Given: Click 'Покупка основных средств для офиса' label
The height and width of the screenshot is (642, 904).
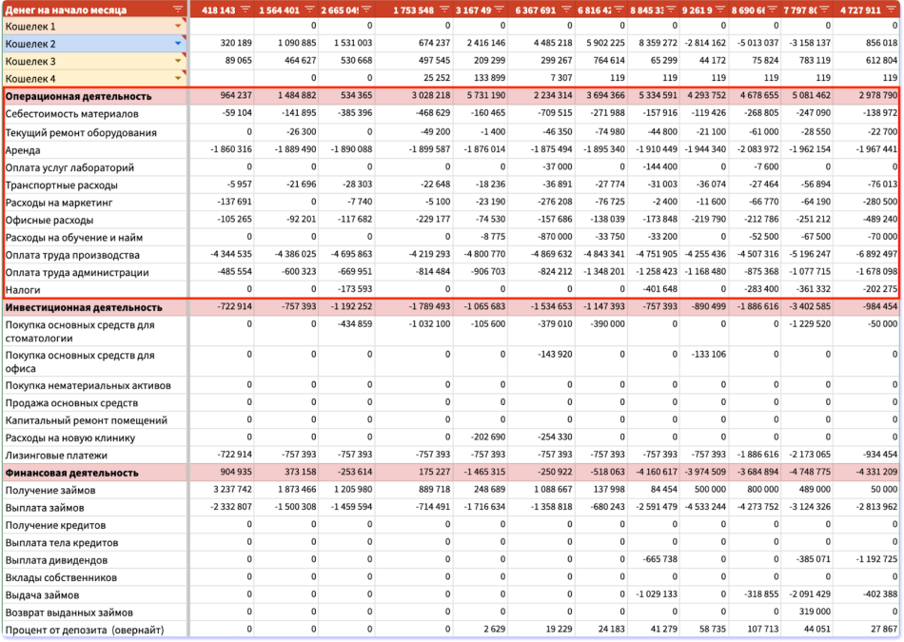Looking at the screenshot, I should click(x=80, y=362).
